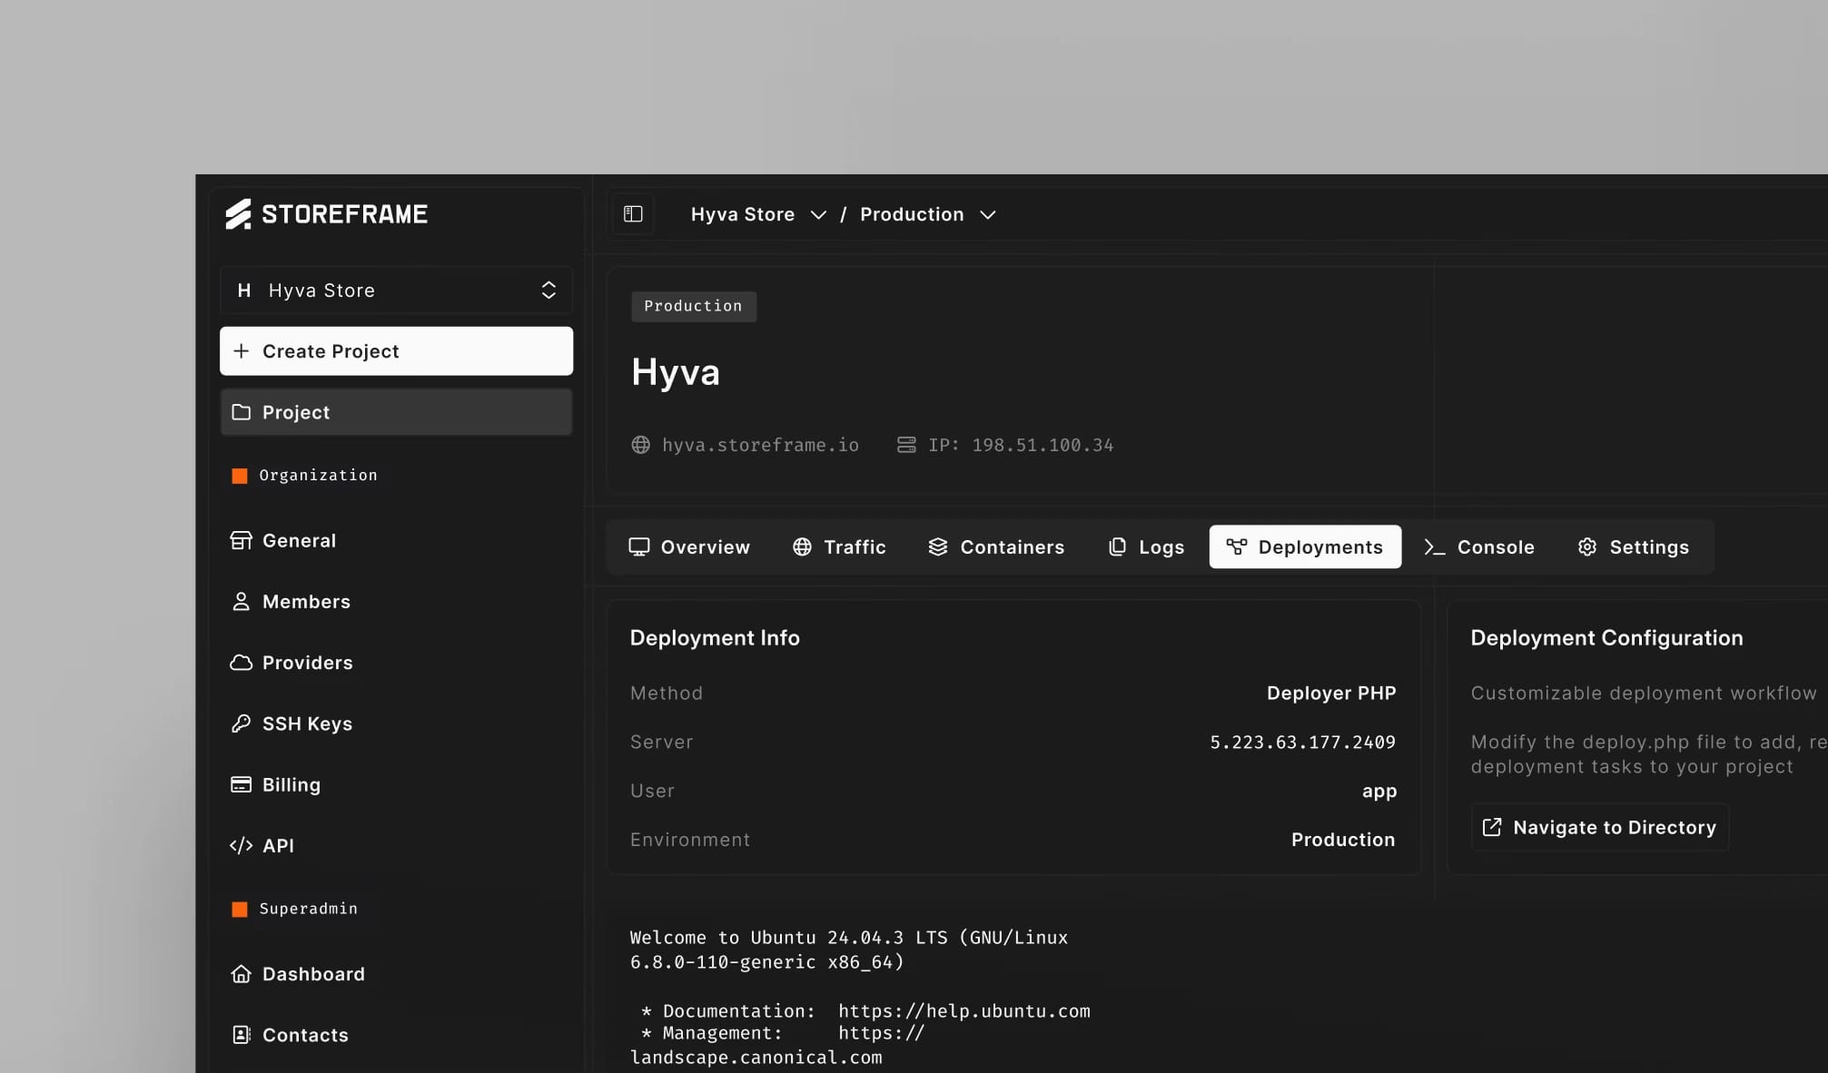The image size is (1828, 1073).
Task: Click the Contacts book icon
Action: coord(241,1035)
